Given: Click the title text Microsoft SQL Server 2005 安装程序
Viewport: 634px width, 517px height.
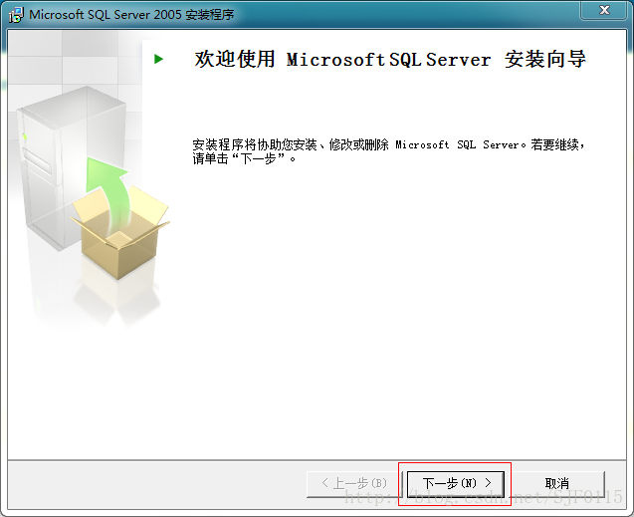Looking at the screenshot, I should click(x=131, y=15).
